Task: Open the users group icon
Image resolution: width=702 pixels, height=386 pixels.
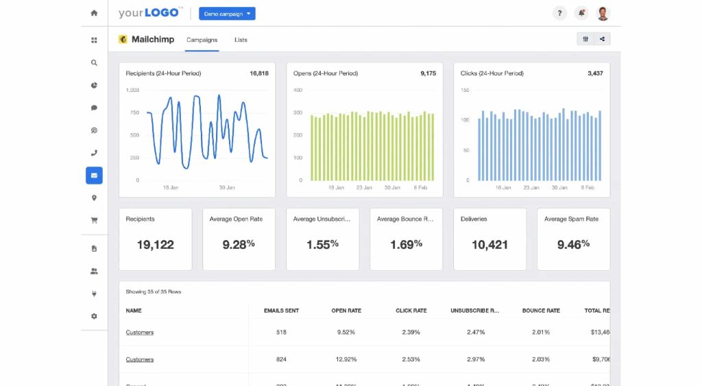Action: point(94,271)
